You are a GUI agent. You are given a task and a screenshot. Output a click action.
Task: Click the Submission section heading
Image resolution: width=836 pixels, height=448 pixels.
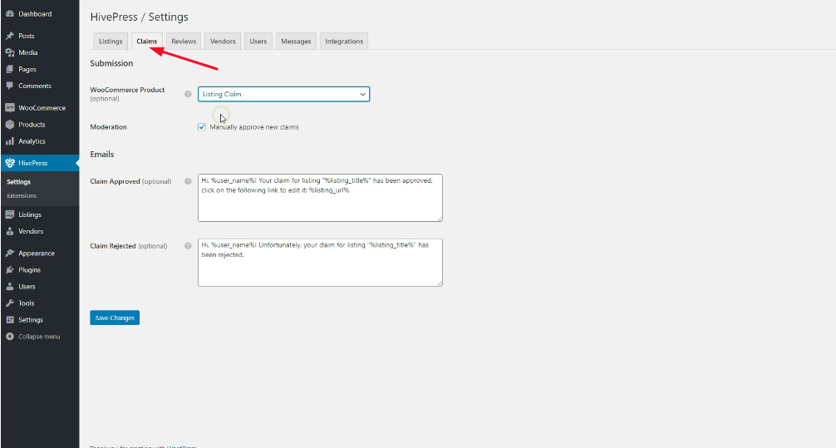(111, 63)
